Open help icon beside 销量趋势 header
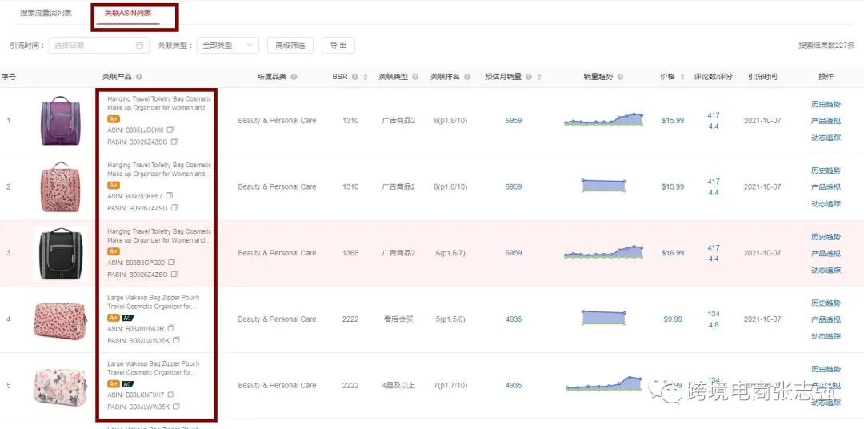Viewport: 864px width, 429px height. click(x=620, y=77)
